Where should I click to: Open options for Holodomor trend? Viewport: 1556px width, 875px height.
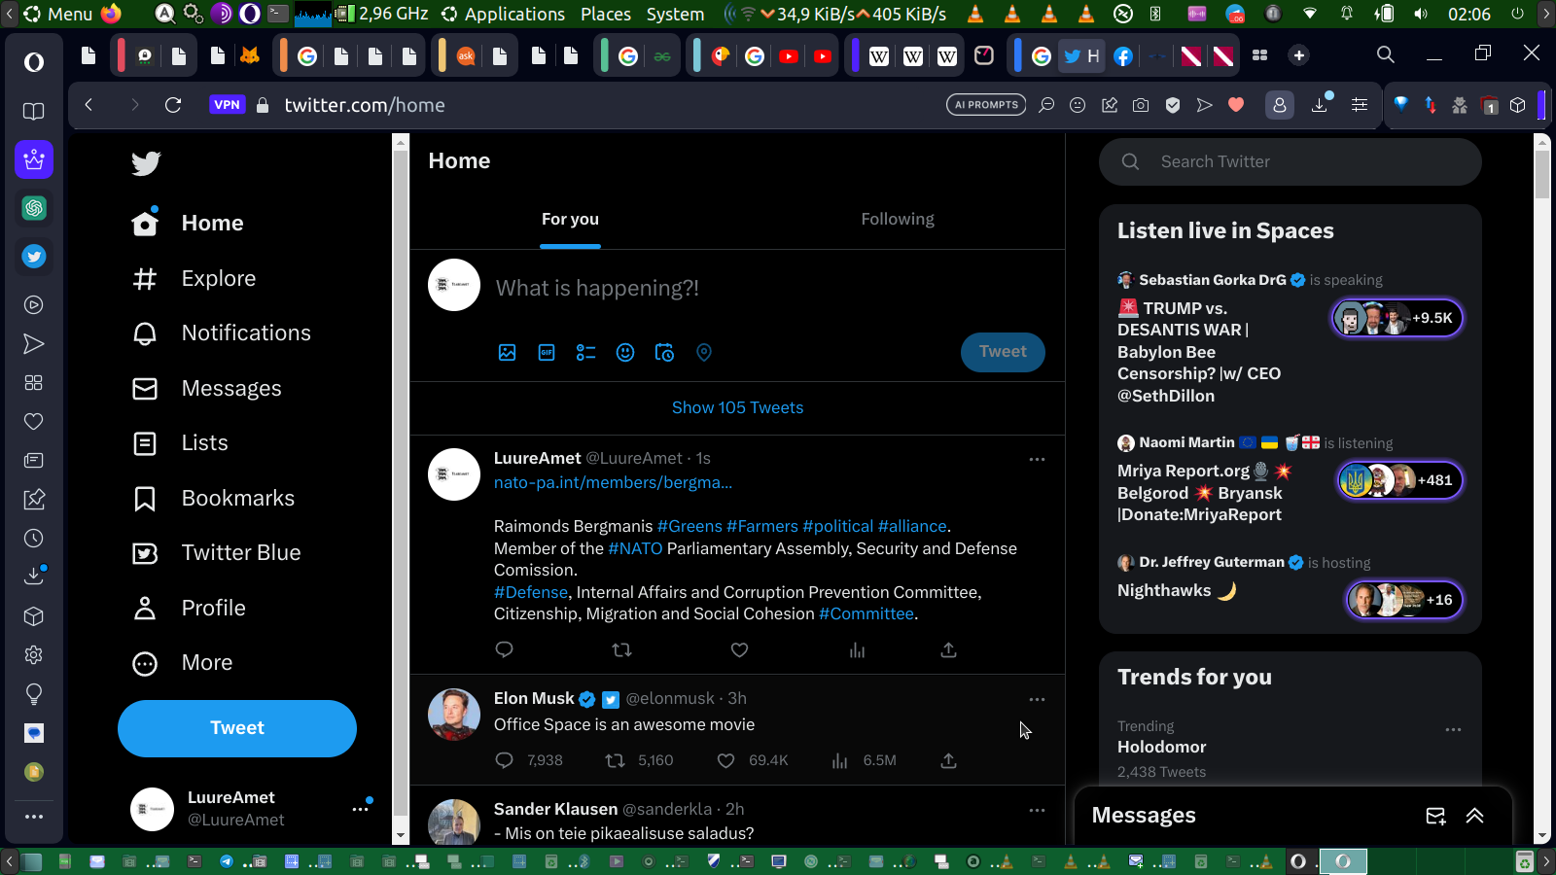pos(1453,729)
